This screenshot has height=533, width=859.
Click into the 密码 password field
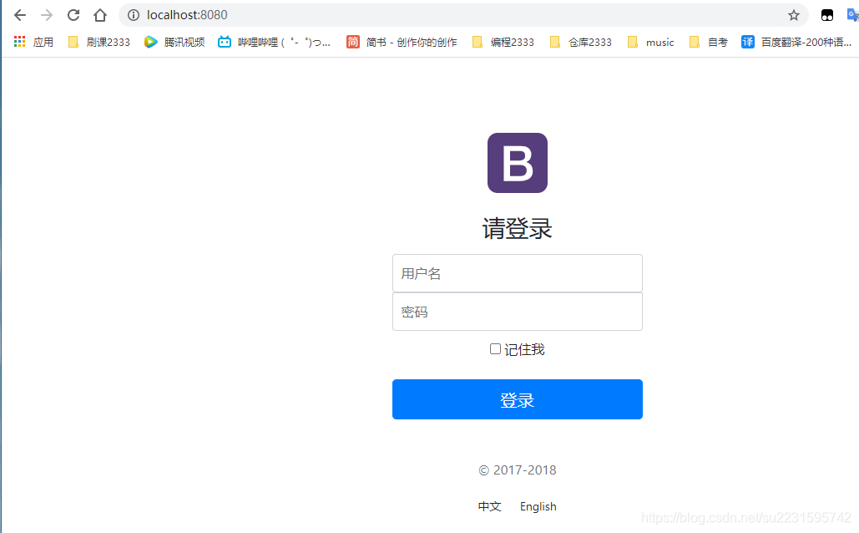click(518, 312)
